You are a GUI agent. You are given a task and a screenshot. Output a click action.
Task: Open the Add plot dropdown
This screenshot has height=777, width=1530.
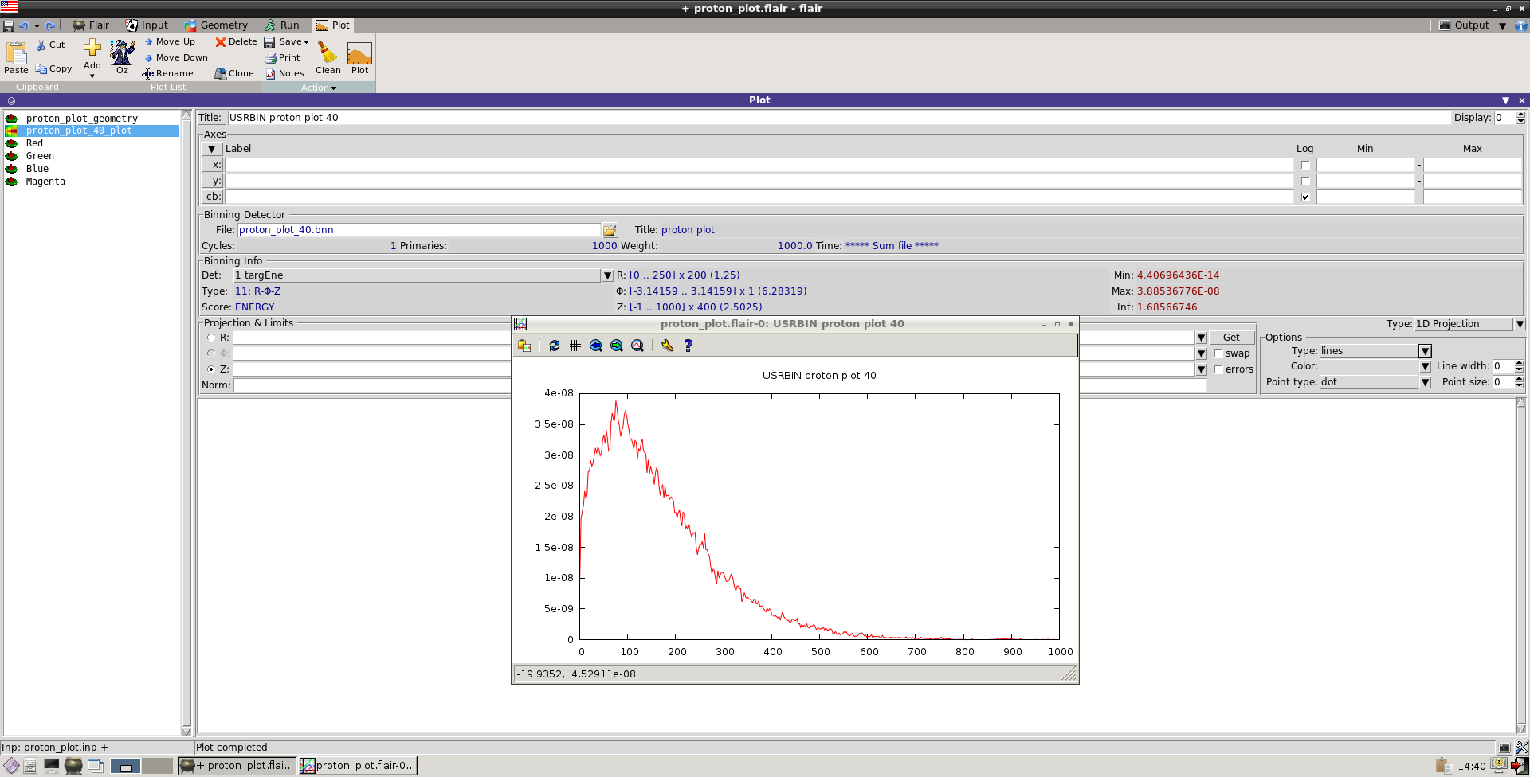[92, 76]
